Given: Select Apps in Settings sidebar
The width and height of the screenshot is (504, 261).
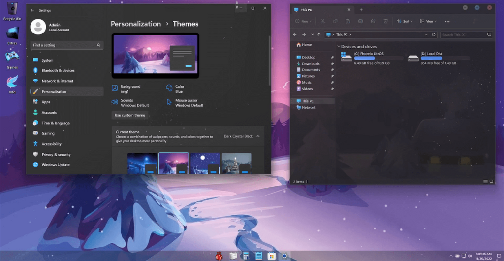Looking at the screenshot, I should [x=67, y=102].
